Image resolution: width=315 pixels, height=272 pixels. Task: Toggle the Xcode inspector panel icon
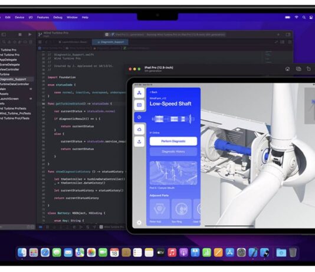point(288,35)
